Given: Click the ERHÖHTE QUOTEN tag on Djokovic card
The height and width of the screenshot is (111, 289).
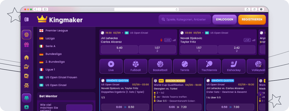Looking at the screenshot, I should [x=117, y=81].
